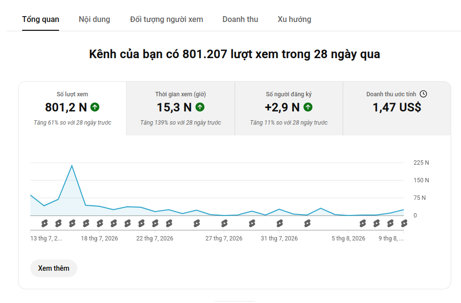461x303 pixels.
Task: Select the Thời gian xem (giờ) card
Action: (x=180, y=108)
